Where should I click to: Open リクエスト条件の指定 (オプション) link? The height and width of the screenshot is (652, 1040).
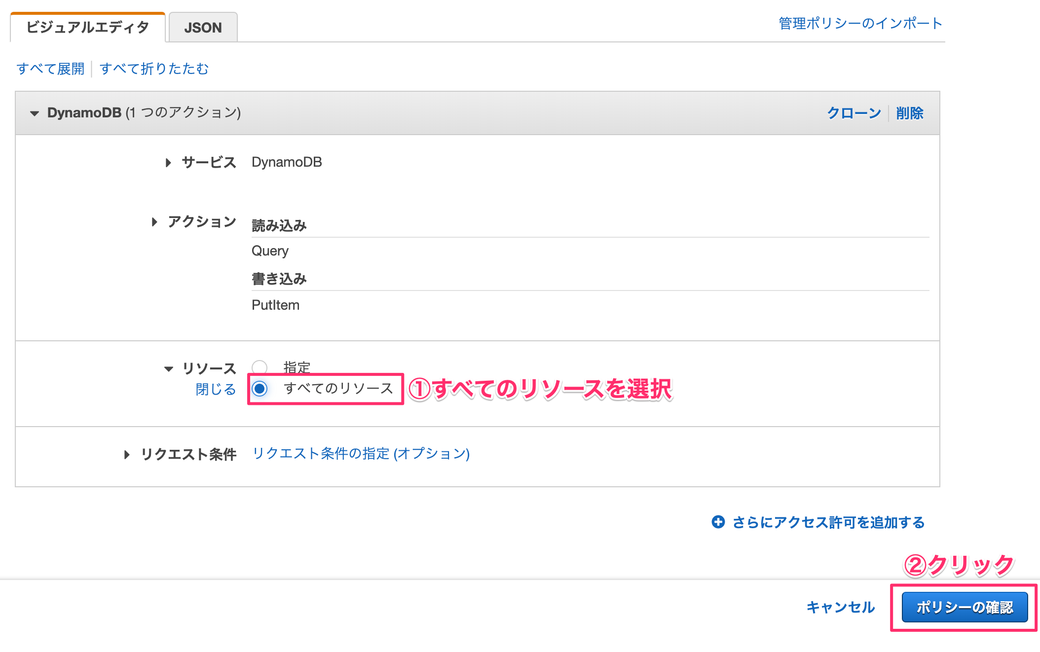point(361,453)
